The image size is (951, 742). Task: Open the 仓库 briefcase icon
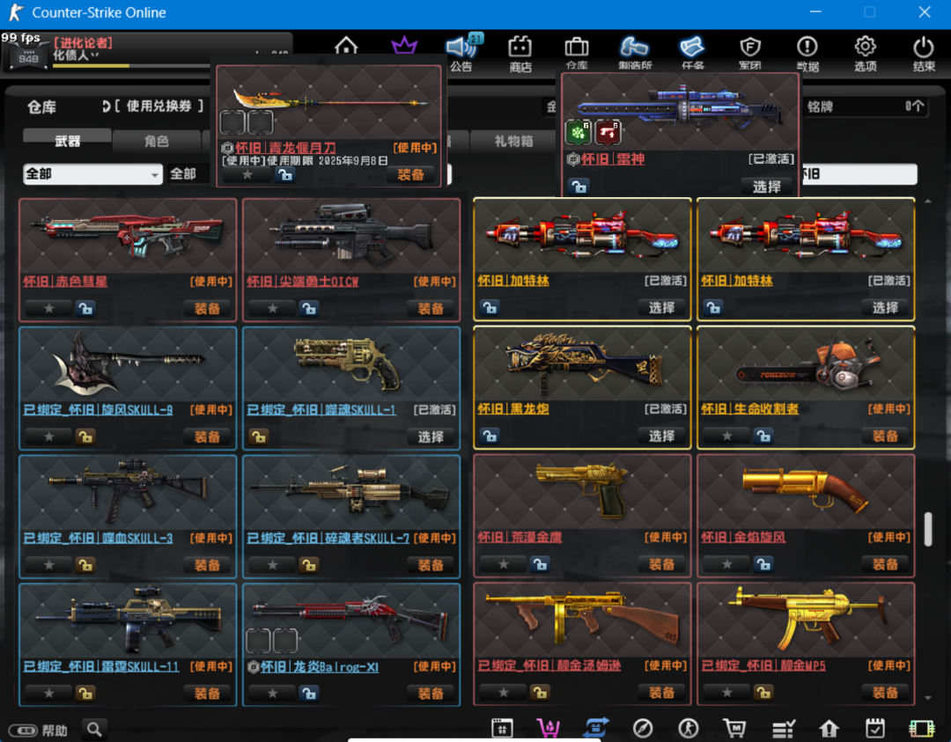point(577,54)
